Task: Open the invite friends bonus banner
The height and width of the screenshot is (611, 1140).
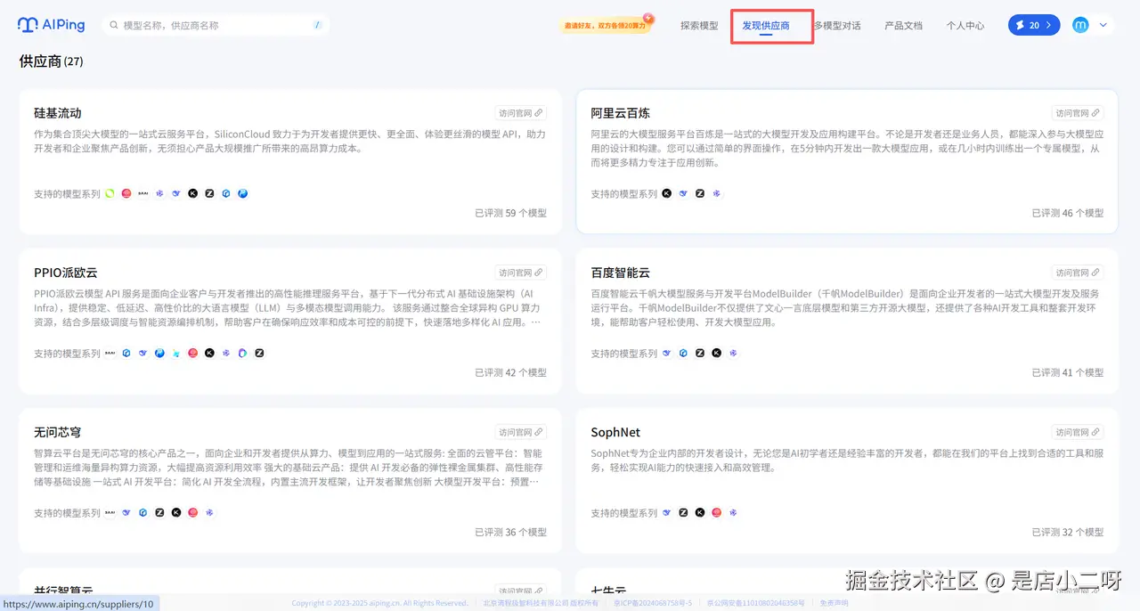Action: point(606,26)
